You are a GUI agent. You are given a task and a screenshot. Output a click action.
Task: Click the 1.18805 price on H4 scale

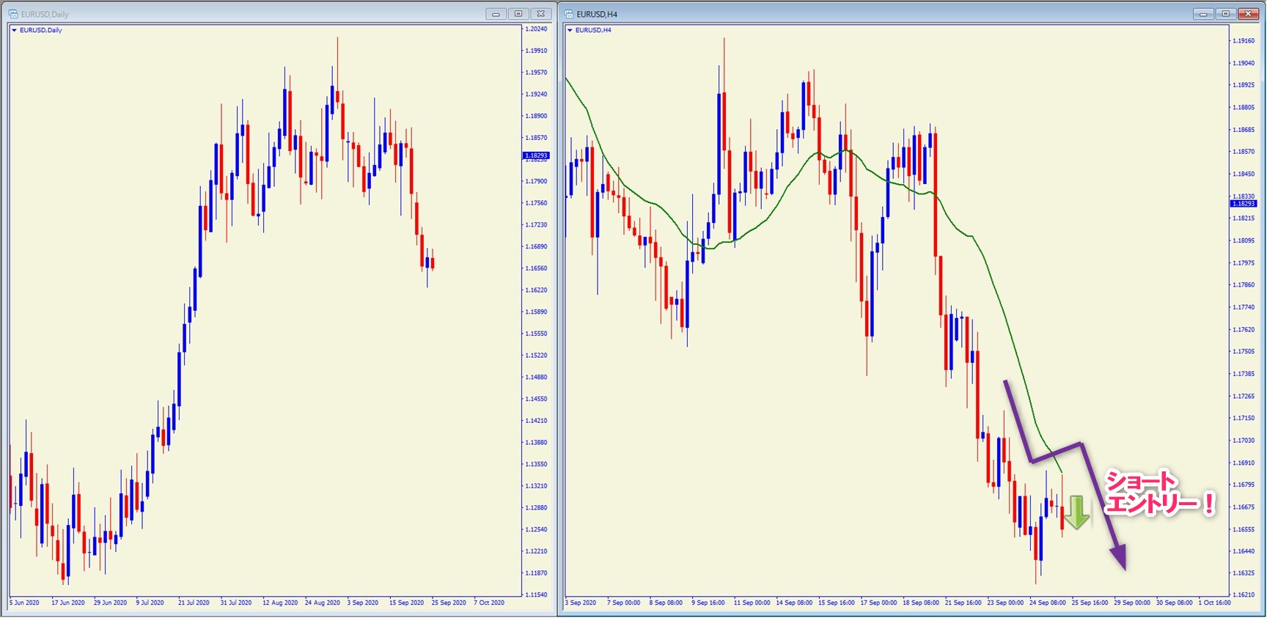tap(1244, 108)
